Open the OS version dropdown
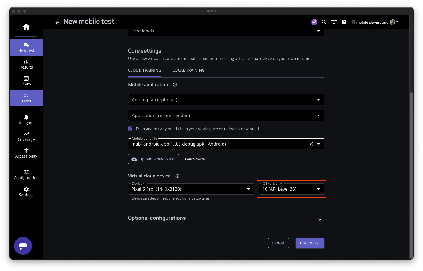This screenshot has width=423, height=271. point(291,189)
